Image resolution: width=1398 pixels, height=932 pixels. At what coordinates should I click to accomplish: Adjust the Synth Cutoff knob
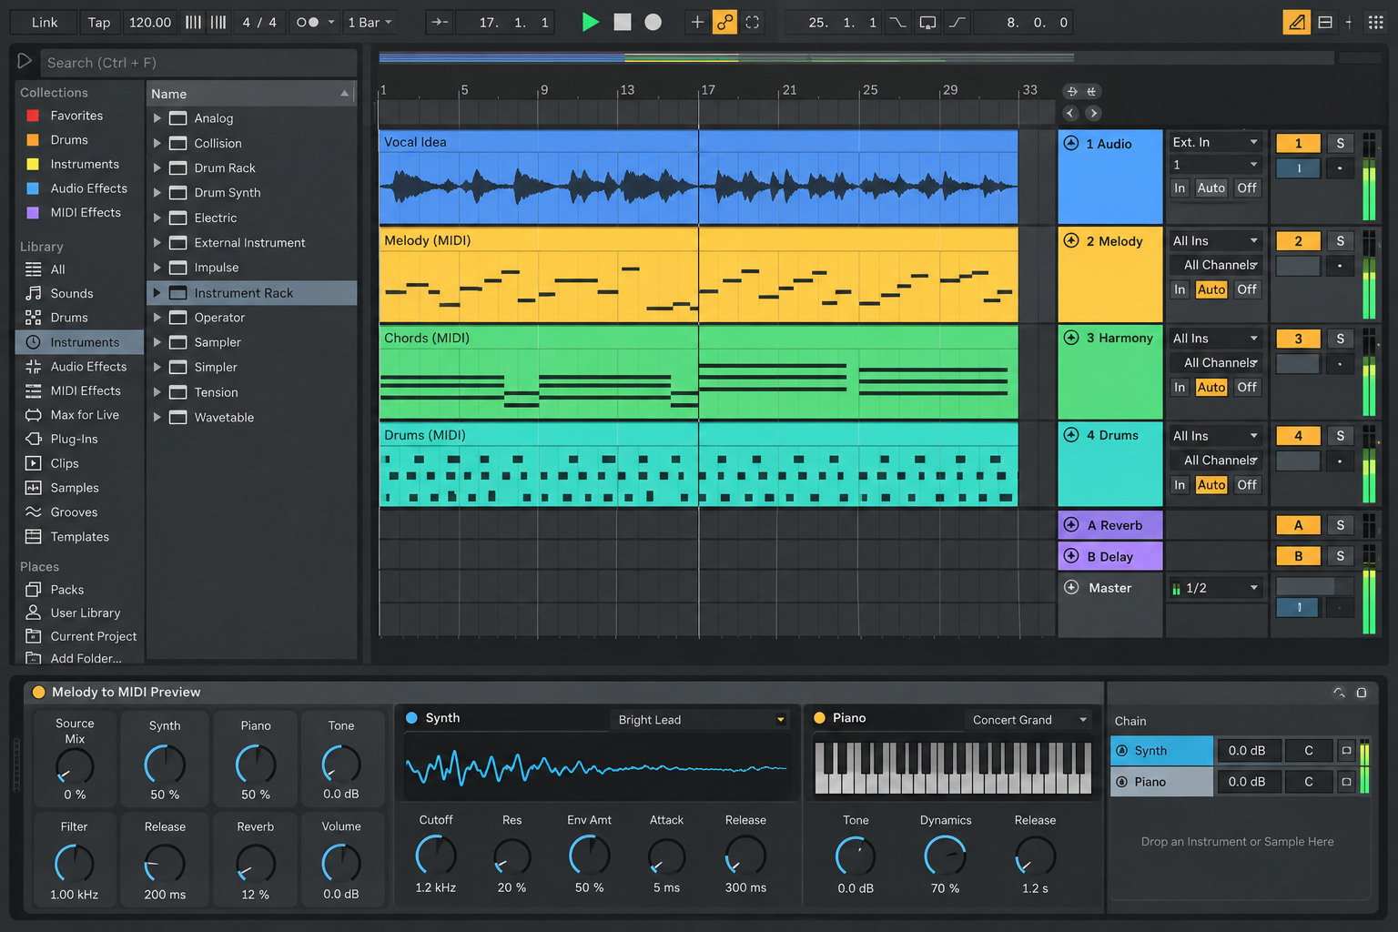pyautogui.click(x=436, y=856)
